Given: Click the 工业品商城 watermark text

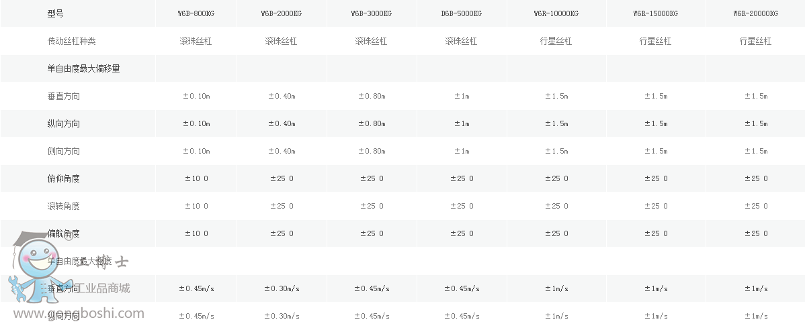Looking at the screenshot, I should 101,288.
